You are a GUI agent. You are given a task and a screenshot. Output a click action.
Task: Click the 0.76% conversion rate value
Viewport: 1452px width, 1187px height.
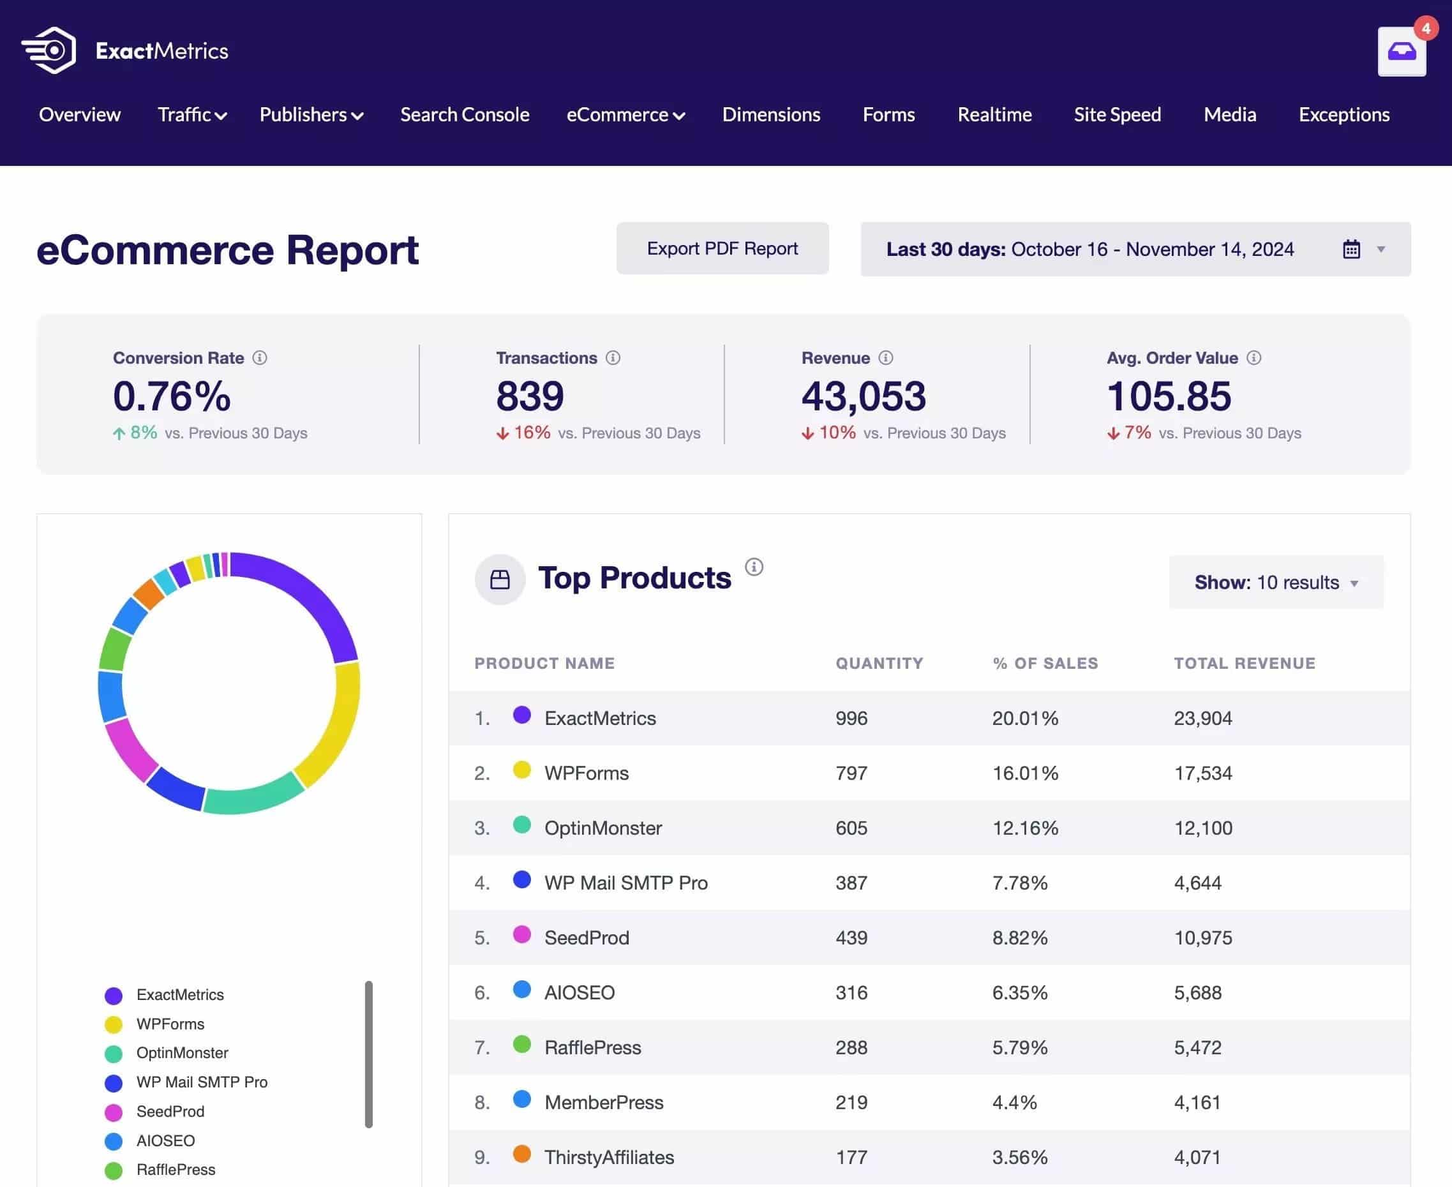pyautogui.click(x=172, y=396)
